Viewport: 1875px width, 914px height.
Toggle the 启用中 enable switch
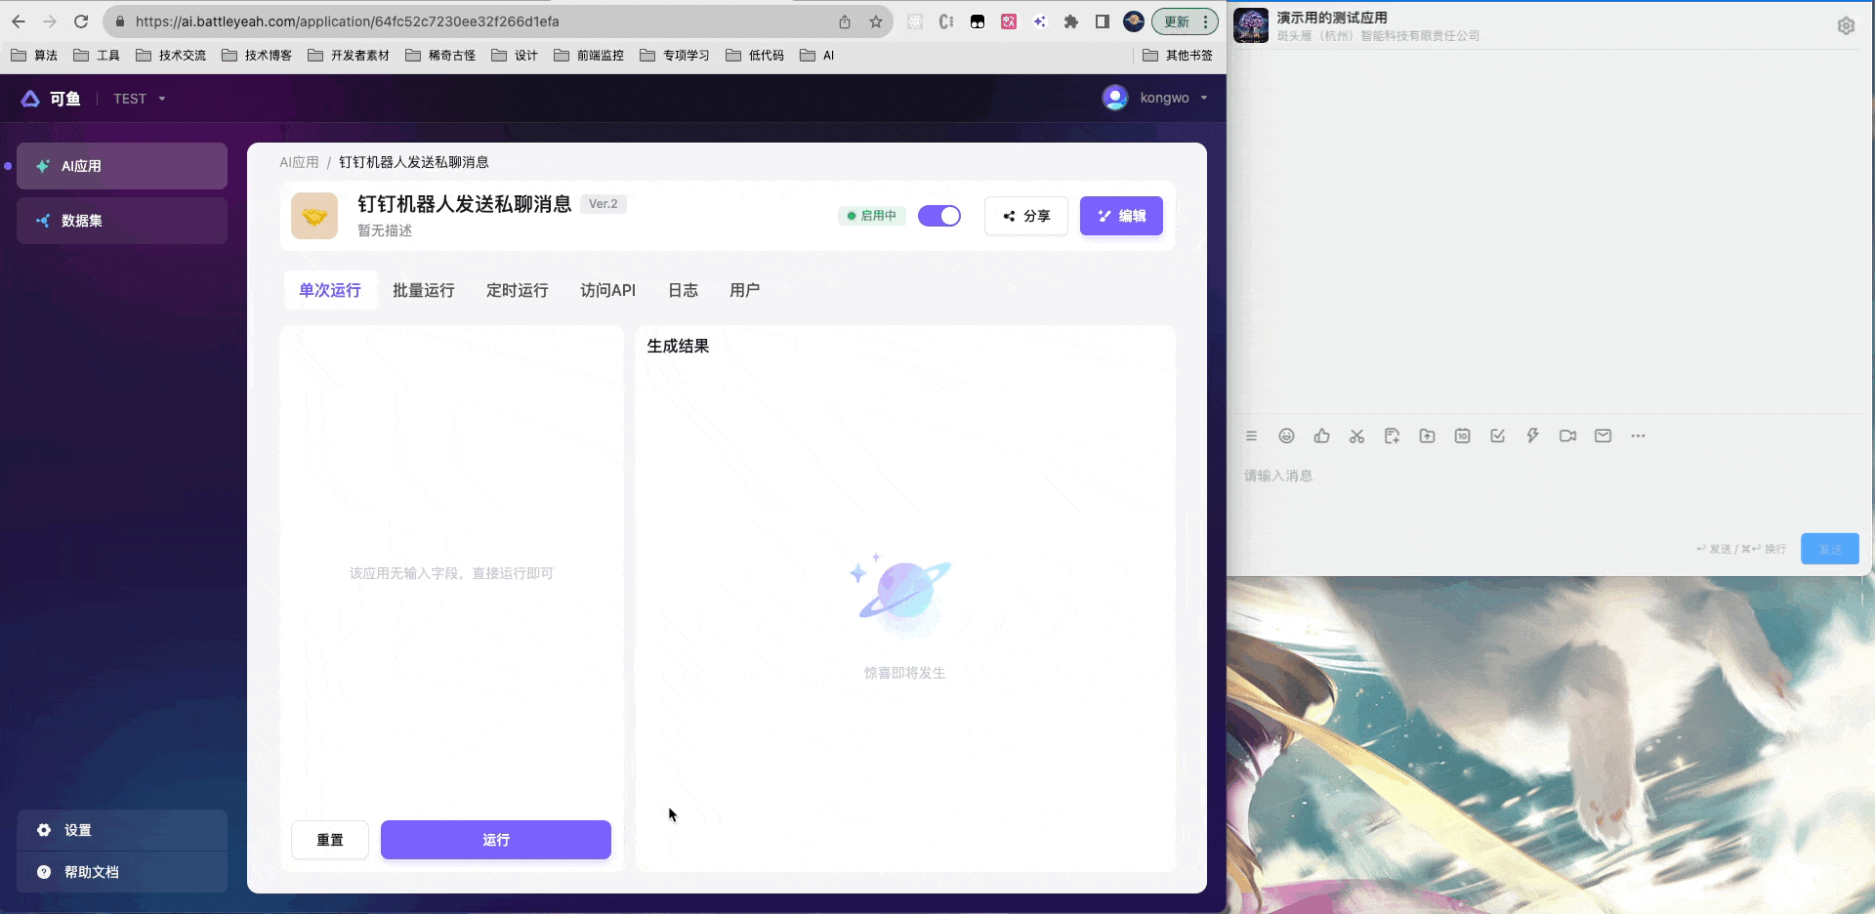click(939, 216)
